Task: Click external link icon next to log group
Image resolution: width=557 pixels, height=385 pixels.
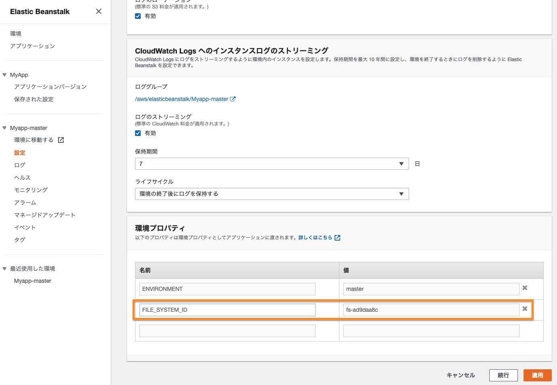Action: click(x=233, y=99)
